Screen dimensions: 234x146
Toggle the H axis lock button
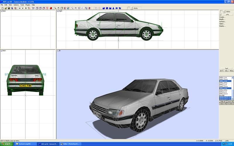[x=20, y=8]
